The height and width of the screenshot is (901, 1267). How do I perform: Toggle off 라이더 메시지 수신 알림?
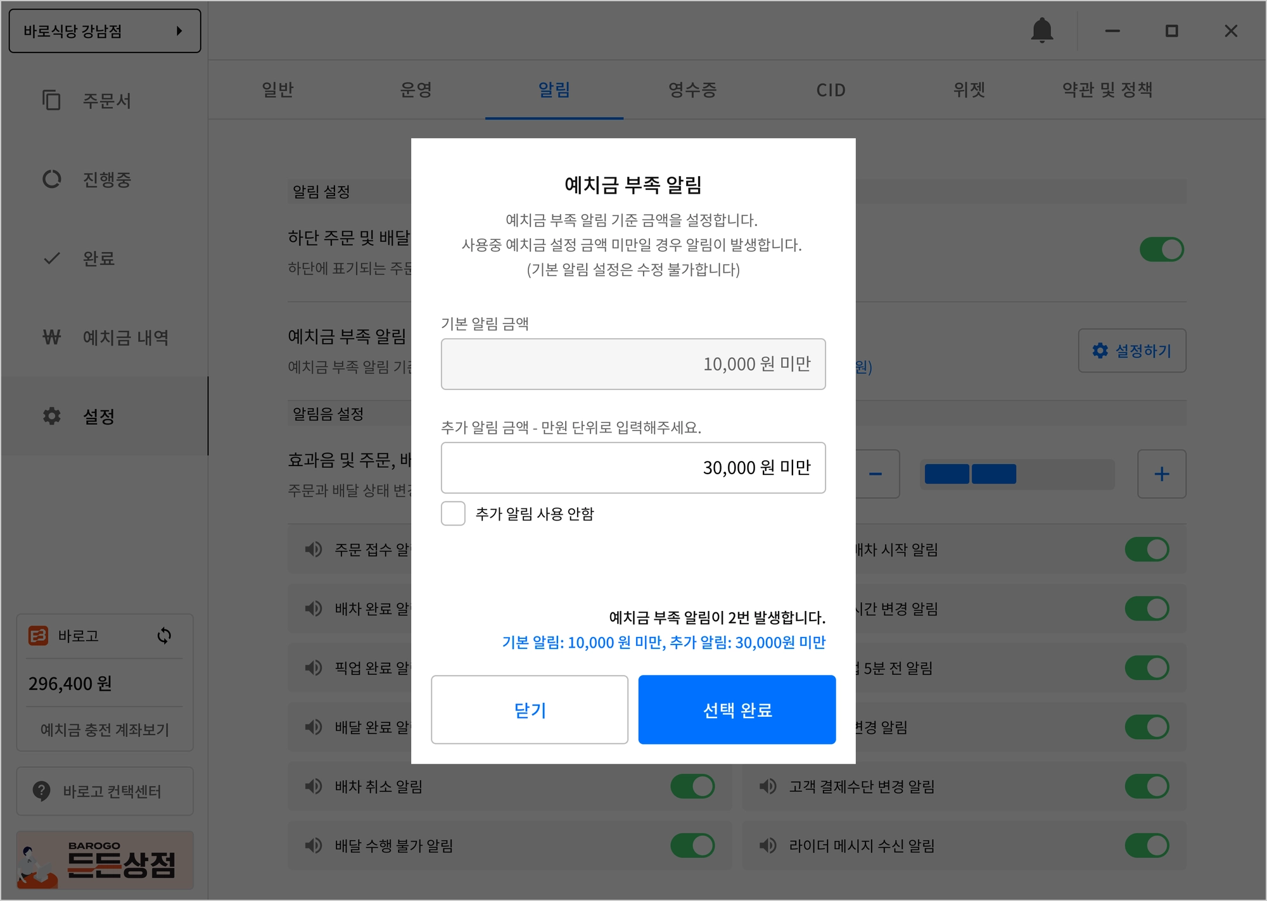pos(1147,845)
